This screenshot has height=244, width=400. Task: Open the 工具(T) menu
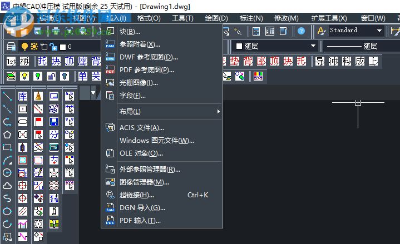click(x=182, y=18)
